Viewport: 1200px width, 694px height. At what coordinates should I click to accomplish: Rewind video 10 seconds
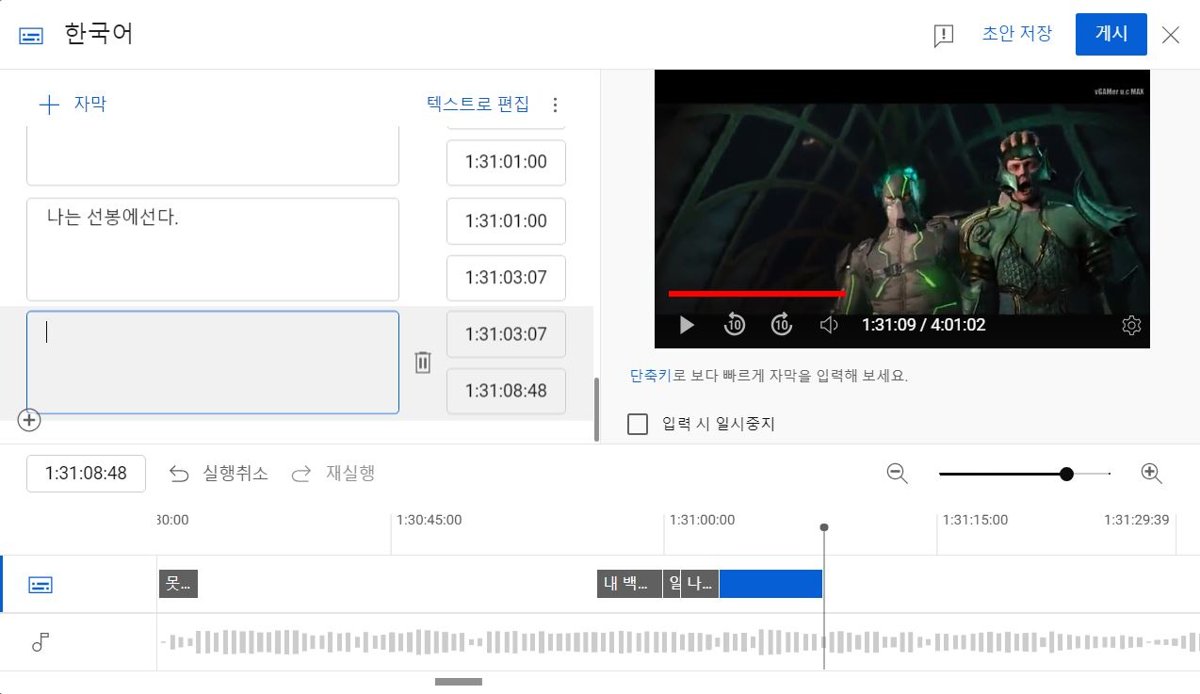point(734,325)
